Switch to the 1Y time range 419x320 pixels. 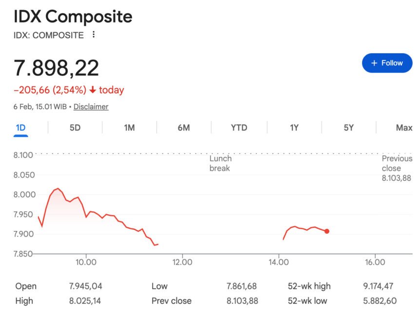293,127
